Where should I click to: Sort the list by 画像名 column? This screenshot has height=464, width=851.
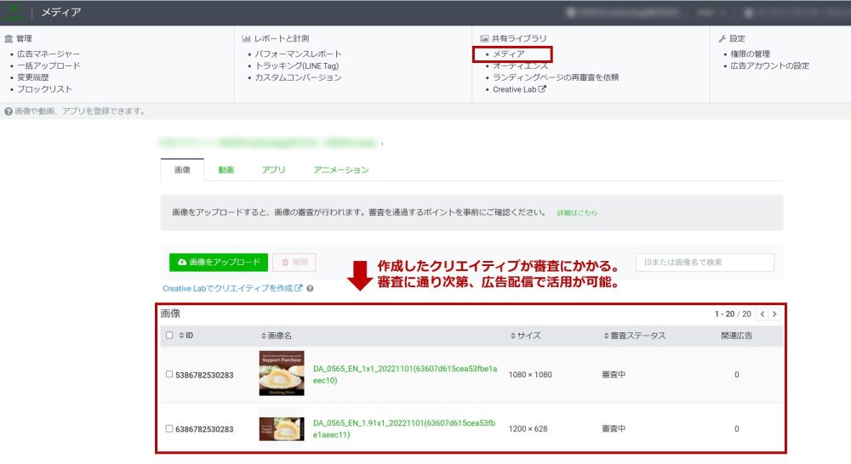tap(277, 336)
